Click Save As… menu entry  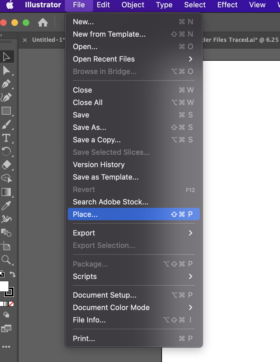89,127
